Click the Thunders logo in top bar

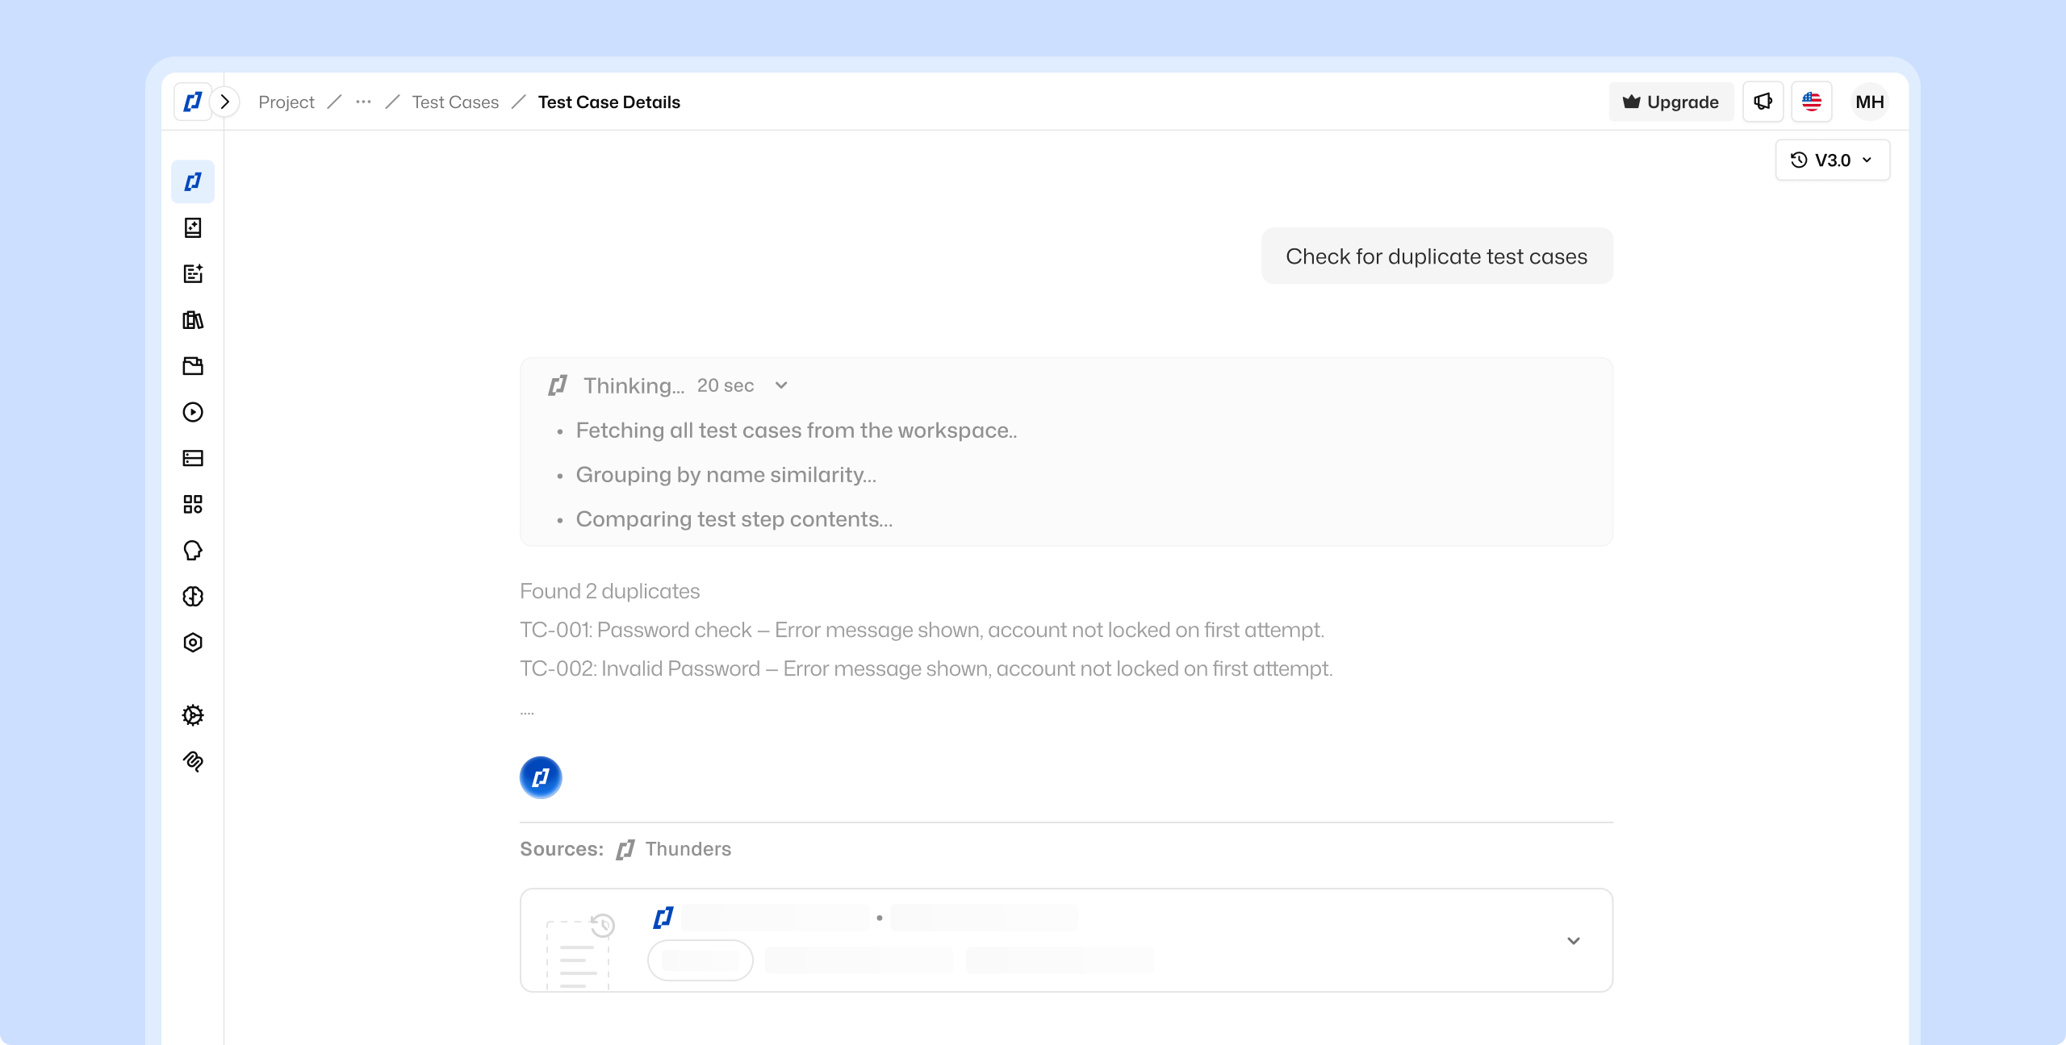(192, 102)
